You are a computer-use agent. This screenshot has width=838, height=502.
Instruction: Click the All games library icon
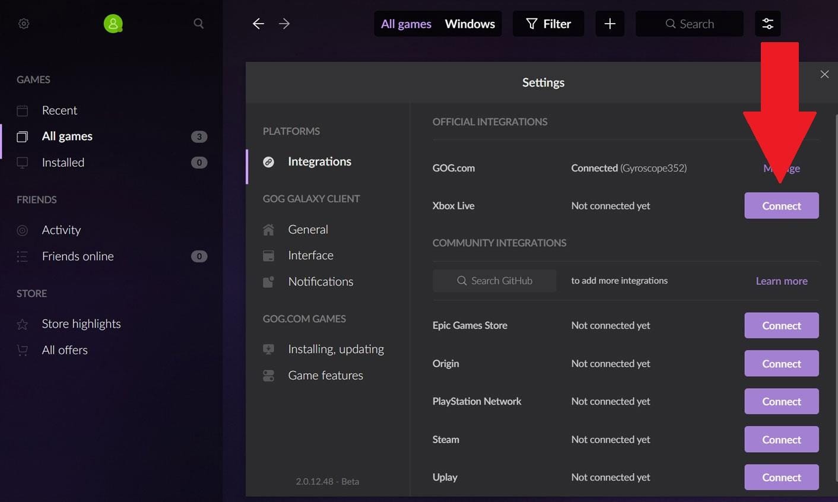click(23, 136)
